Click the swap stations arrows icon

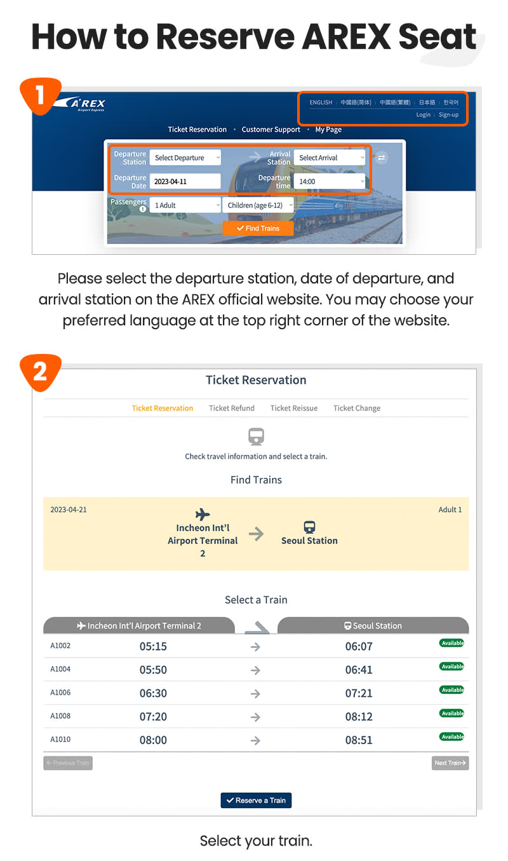381,157
